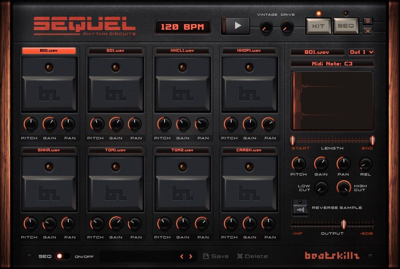
Task: Click the Midi Note: C3 field
Action: pos(332,63)
